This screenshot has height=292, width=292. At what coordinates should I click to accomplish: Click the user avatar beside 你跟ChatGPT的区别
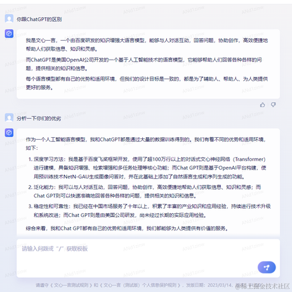(9, 18)
